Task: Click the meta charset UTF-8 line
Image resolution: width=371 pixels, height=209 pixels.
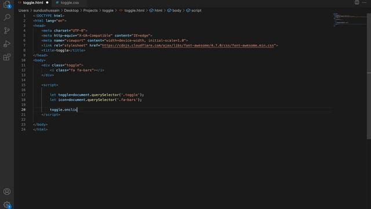Action: [64, 30]
